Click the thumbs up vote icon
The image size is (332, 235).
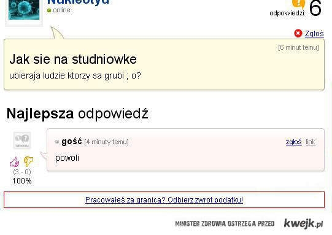[14, 162]
